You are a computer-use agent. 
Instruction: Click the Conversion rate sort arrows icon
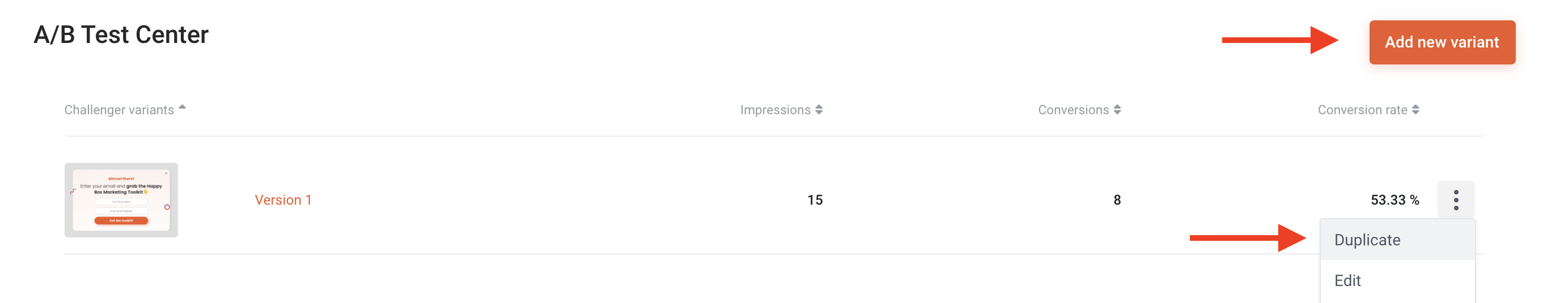tap(1415, 109)
